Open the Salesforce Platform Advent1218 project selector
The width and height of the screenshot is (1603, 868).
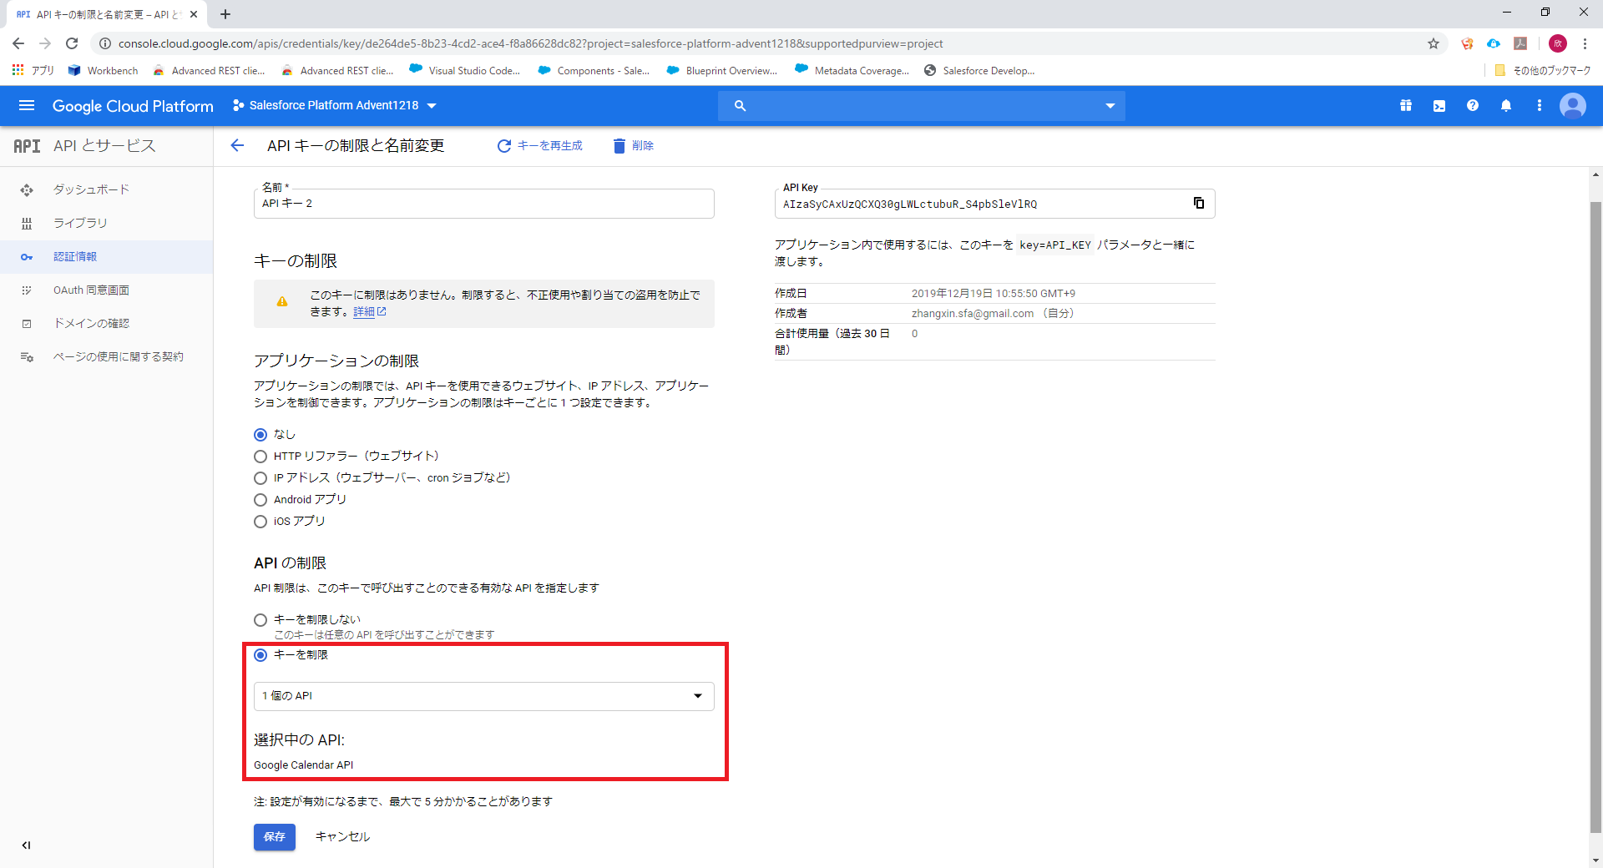point(335,106)
